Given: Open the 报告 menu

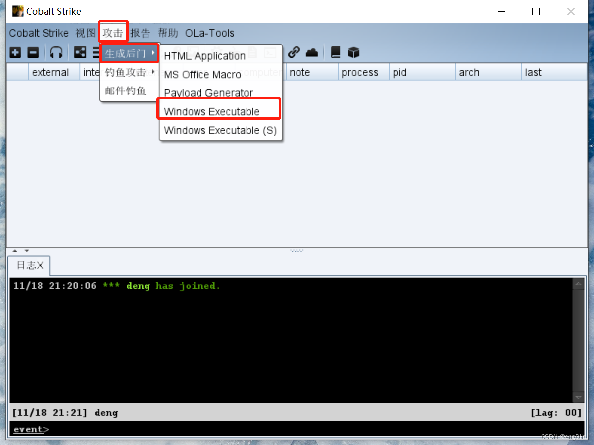Looking at the screenshot, I should (x=140, y=33).
